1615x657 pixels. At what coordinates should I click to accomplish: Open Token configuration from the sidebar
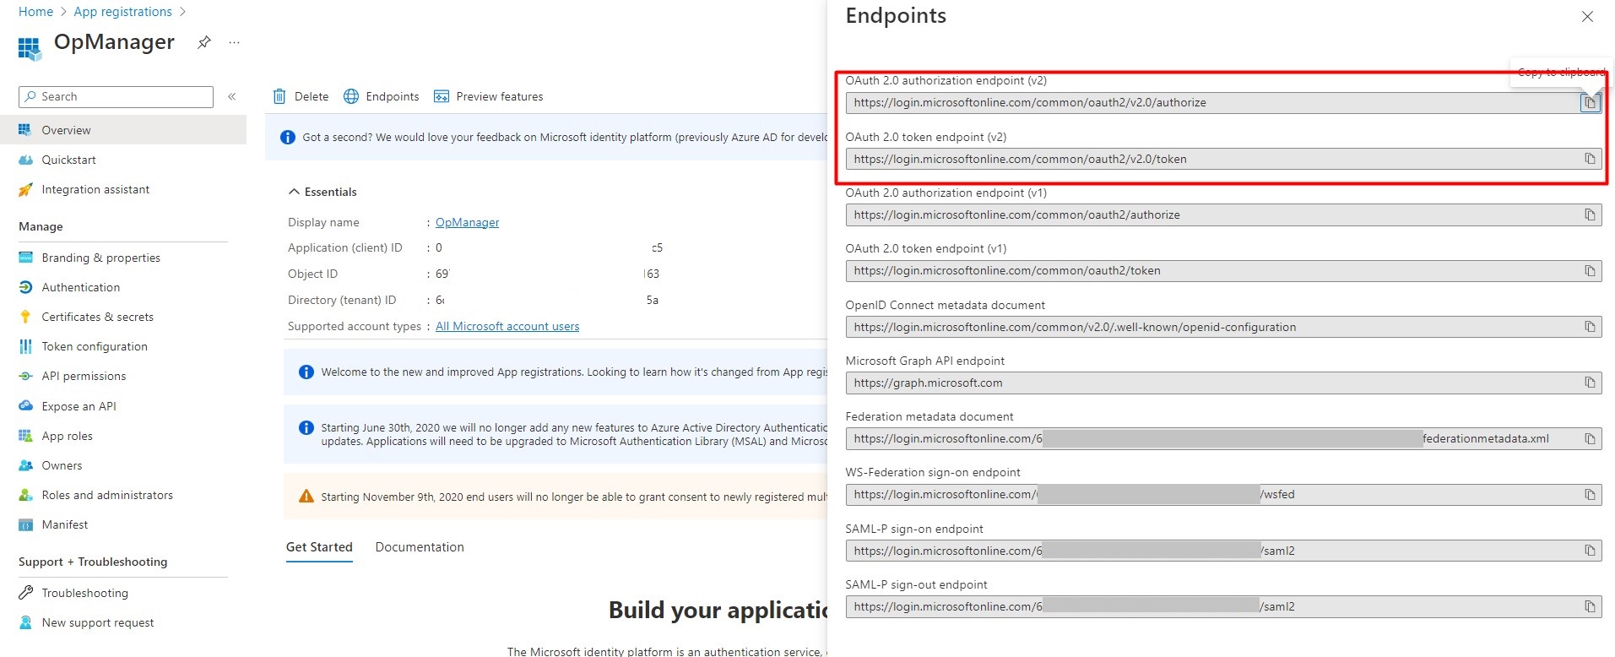[94, 346]
